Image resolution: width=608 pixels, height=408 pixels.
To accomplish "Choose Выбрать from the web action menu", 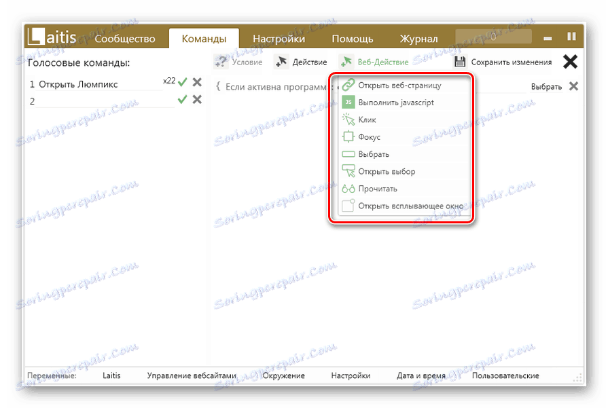I will pyautogui.click(x=404, y=154).
